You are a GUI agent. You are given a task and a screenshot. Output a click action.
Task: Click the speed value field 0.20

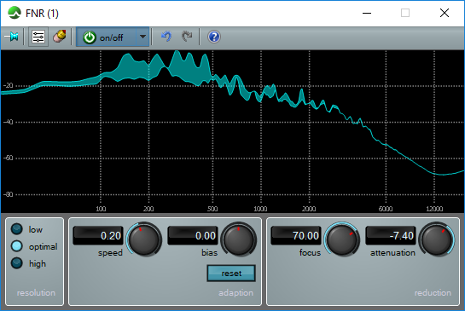pyautogui.click(x=98, y=236)
